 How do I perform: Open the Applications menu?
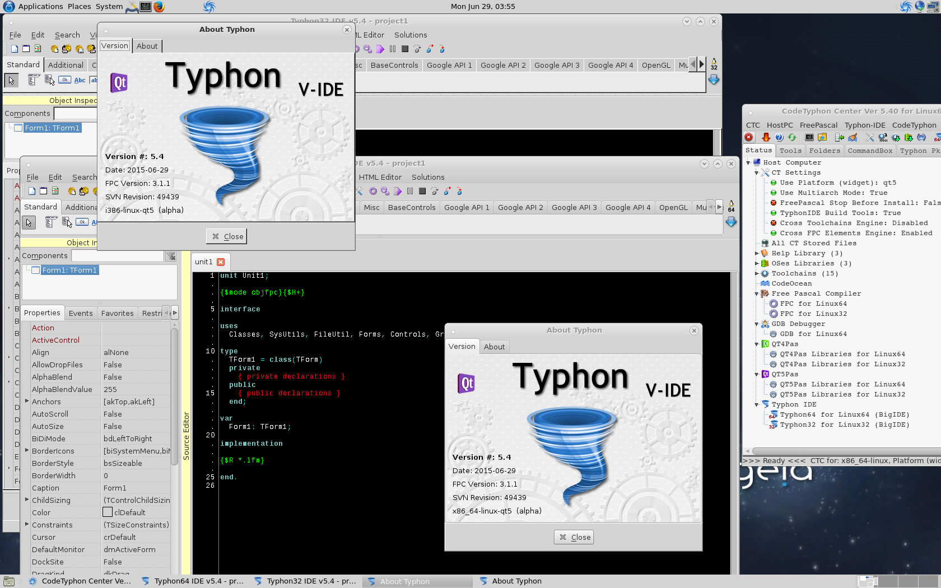(40, 7)
